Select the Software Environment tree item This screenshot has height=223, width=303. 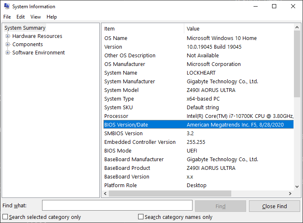(38, 53)
